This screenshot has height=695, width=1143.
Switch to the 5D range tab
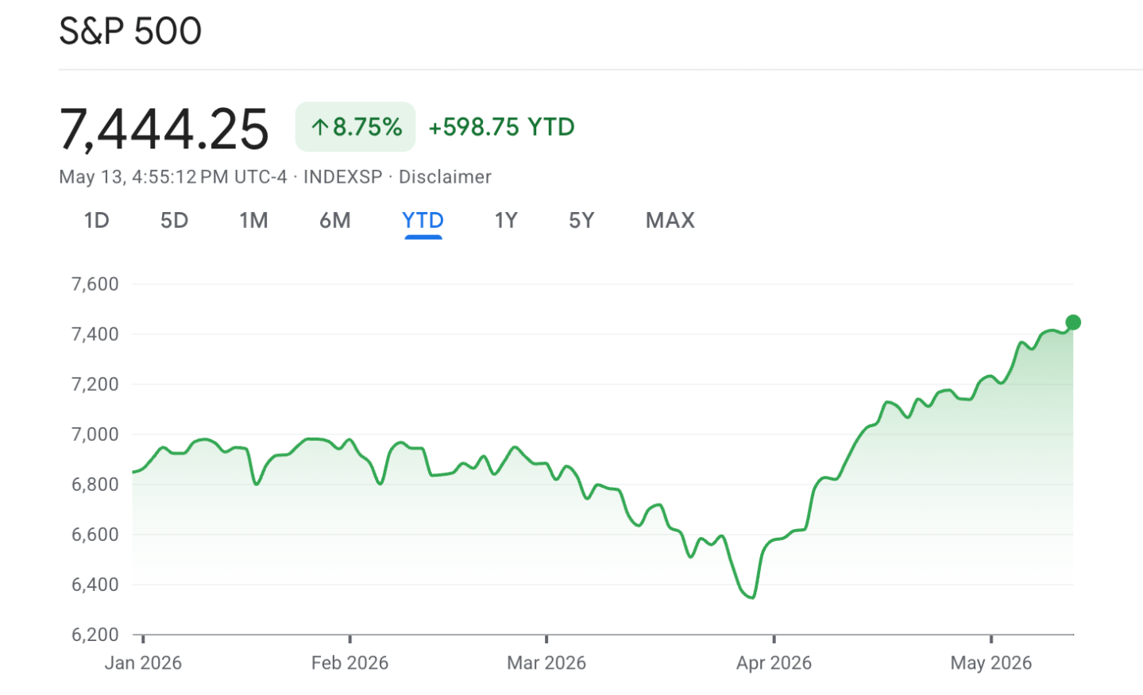(x=174, y=221)
